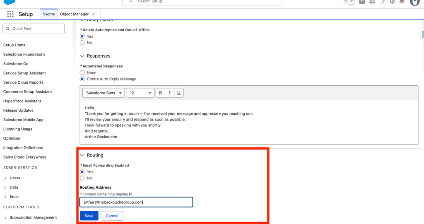The image size is (424, 224).
Task: Open the Trailhead guidance icon
Action: point(372,2)
